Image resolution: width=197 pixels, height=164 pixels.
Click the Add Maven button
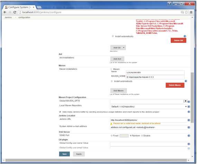pyautogui.click(x=119, y=90)
